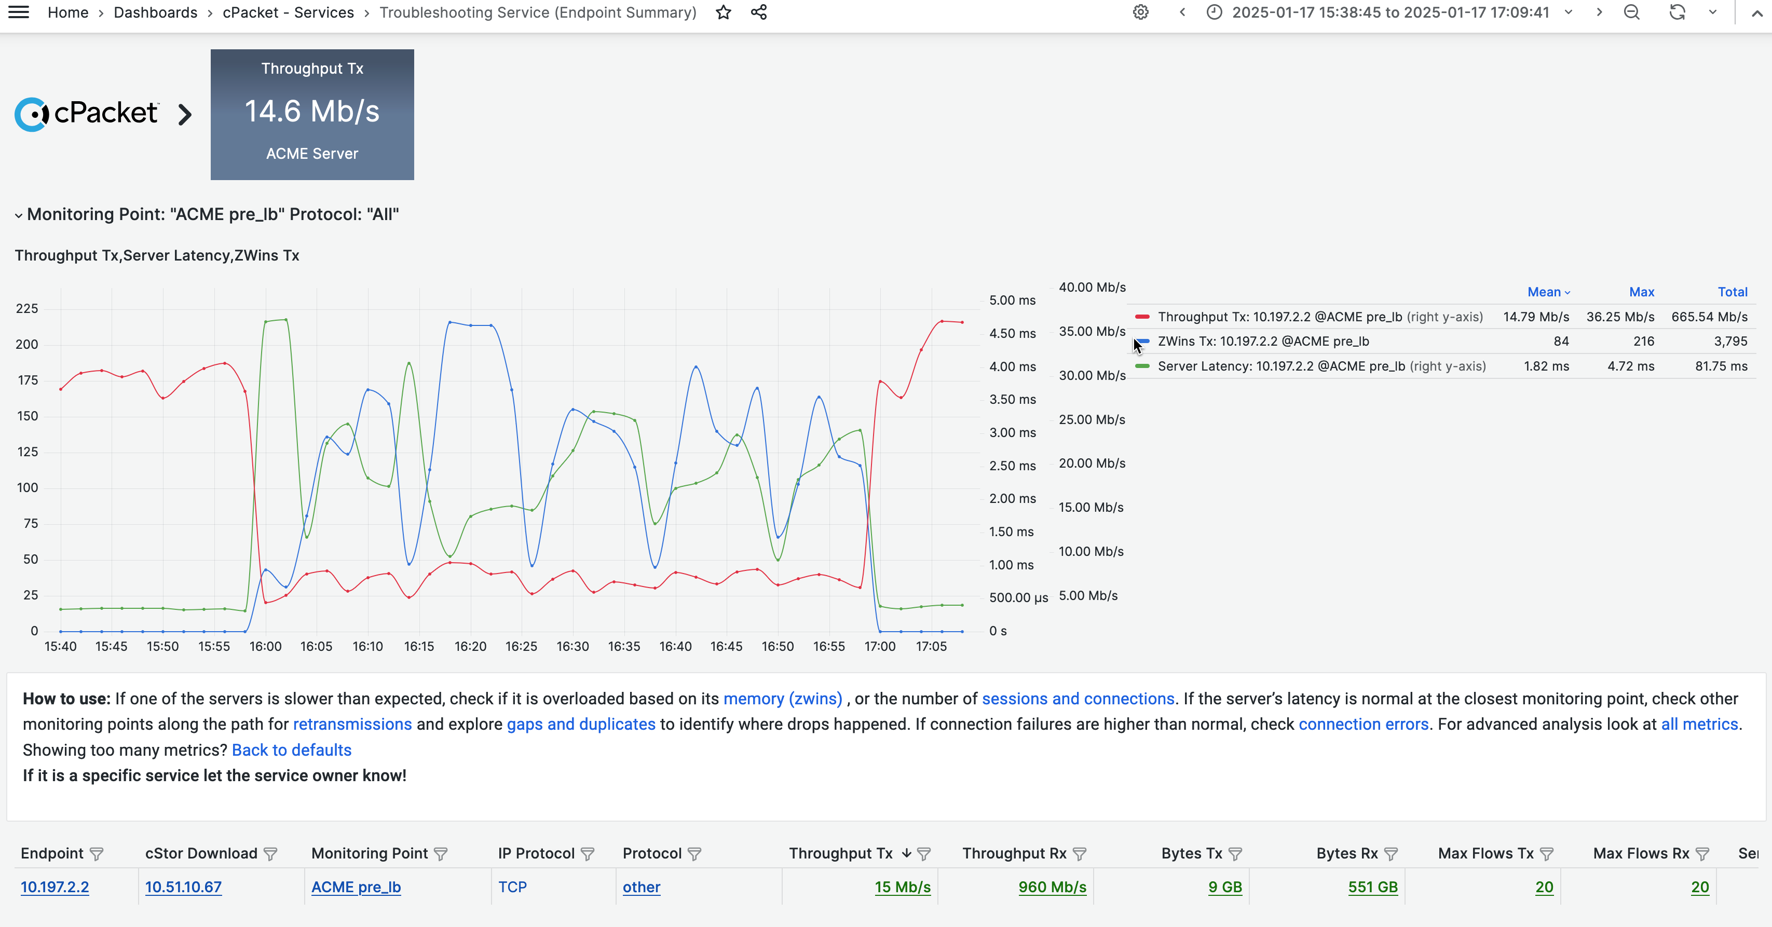Open the time range picker
This screenshot has height=927, width=1772.
click(x=1389, y=12)
